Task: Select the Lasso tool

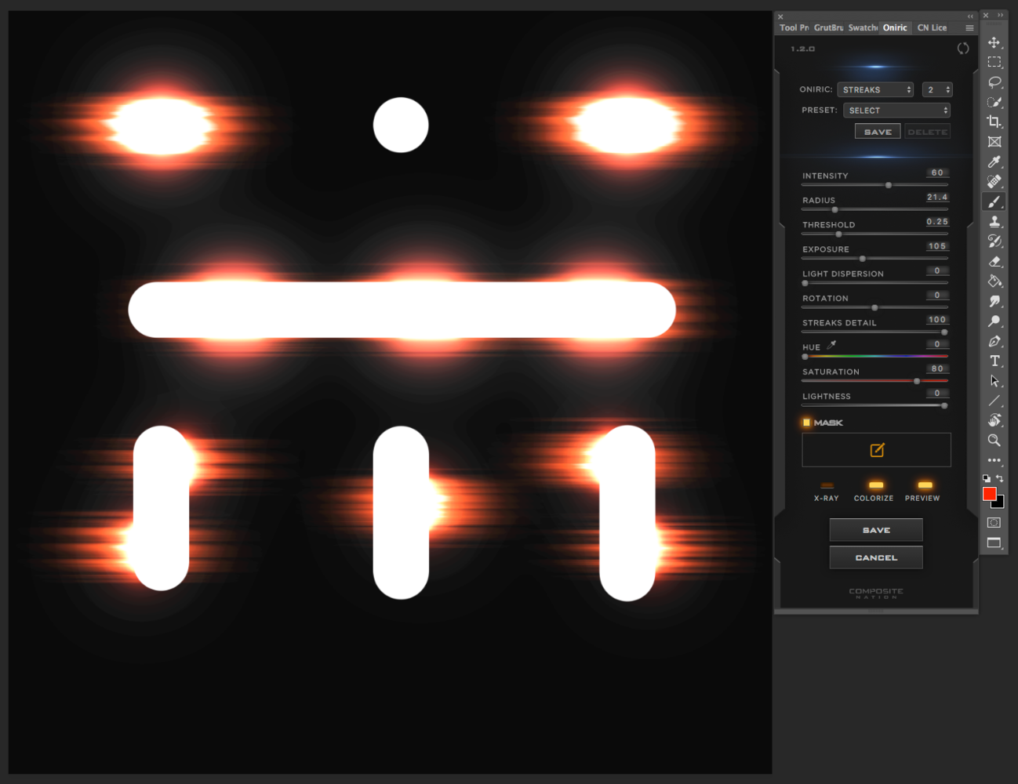Action: point(994,82)
